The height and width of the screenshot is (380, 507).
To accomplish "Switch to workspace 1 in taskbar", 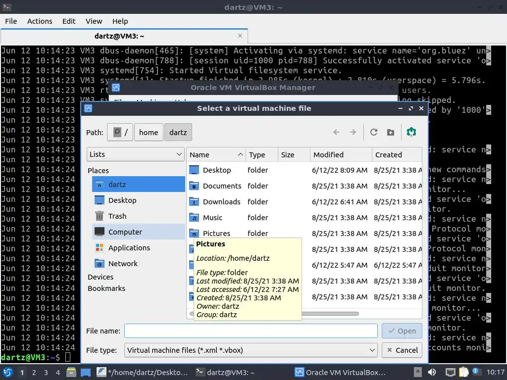I will click(22, 373).
